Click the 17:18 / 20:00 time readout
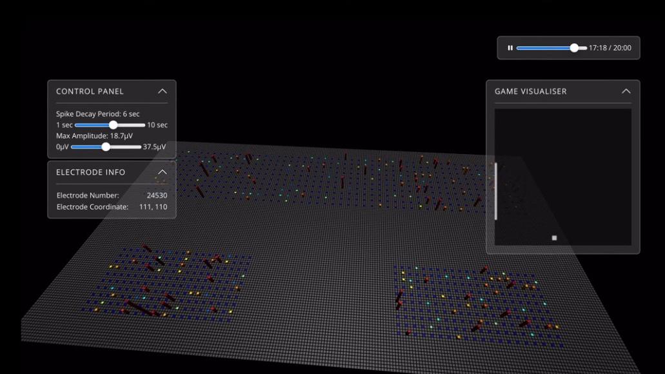The width and height of the screenshot is (665, 374). [x=610, y=48]
